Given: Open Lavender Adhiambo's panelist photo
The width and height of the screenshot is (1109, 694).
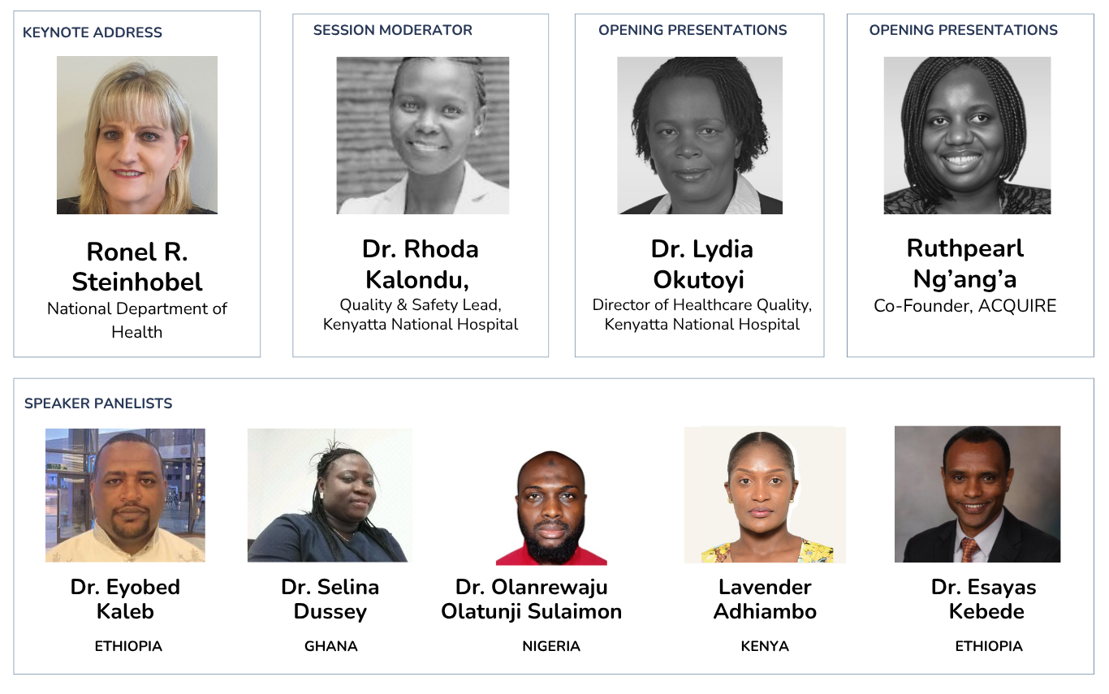Looking at the screenshot, I should click(x=765, y=495).
